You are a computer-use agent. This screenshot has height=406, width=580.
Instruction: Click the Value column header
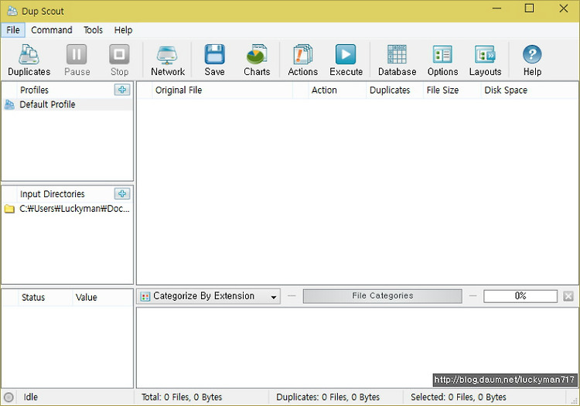[102, 297]
